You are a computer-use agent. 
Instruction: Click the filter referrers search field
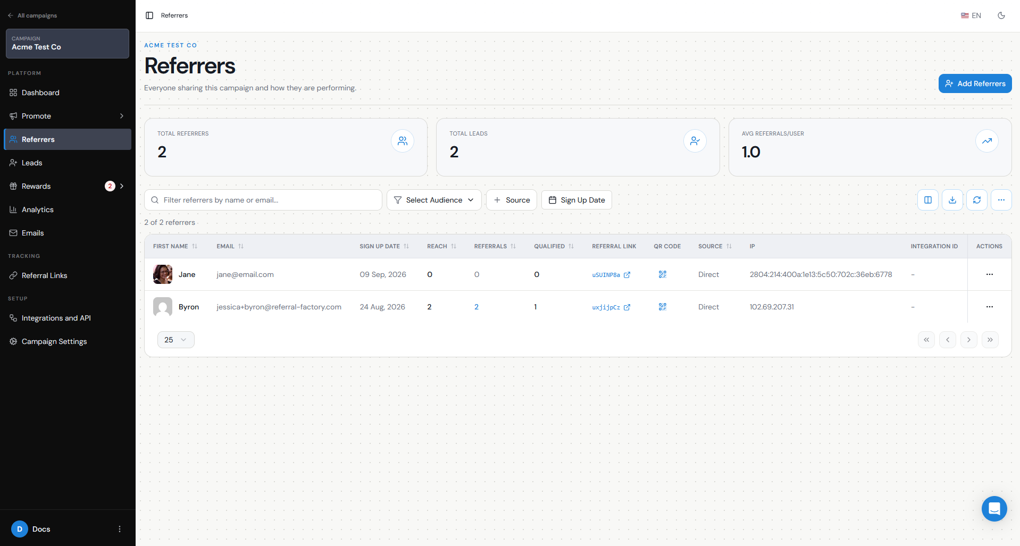[263, 200]
